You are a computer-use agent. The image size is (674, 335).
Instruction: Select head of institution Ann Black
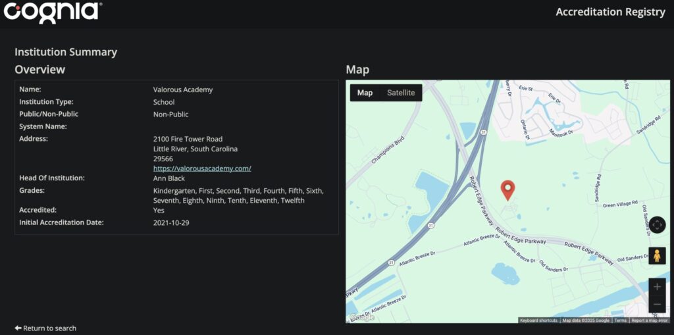169,178
